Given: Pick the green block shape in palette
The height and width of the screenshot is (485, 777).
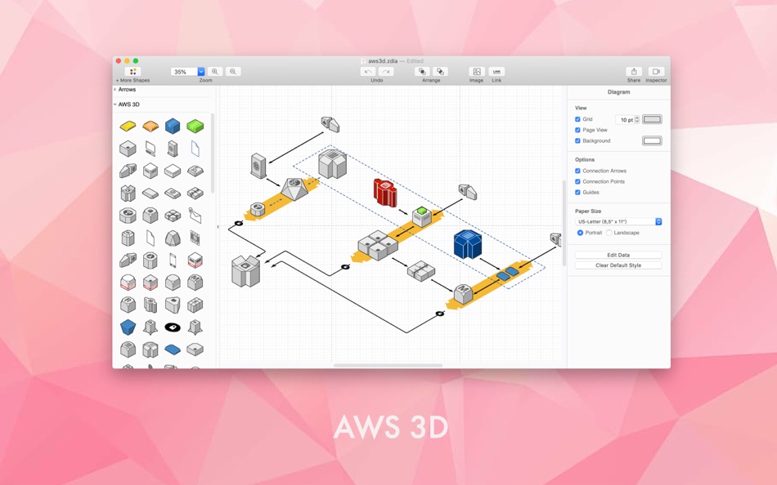Looking at the screenshot, I should pos(195,127).
